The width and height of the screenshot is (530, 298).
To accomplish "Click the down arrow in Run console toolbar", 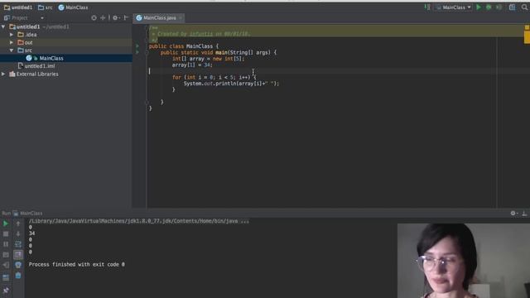I will tap(18, 233).
